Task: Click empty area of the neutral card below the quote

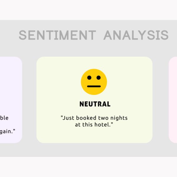Action: click(94, 135)
